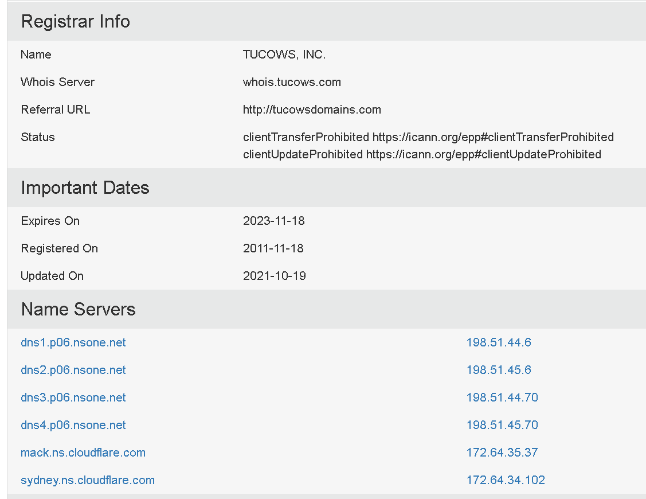This screenshot has width=646, height=499.
Task: Click IP address 172.64.35.37
Action: point(502,453)
